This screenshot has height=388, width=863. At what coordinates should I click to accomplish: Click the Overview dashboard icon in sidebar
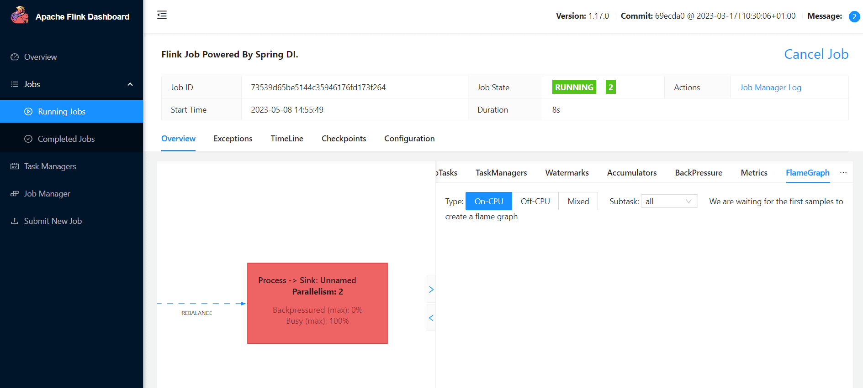(x=15, y=57)
